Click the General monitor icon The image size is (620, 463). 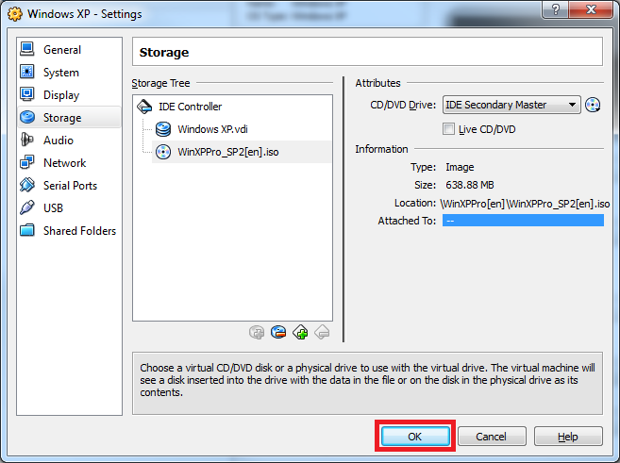27,49
